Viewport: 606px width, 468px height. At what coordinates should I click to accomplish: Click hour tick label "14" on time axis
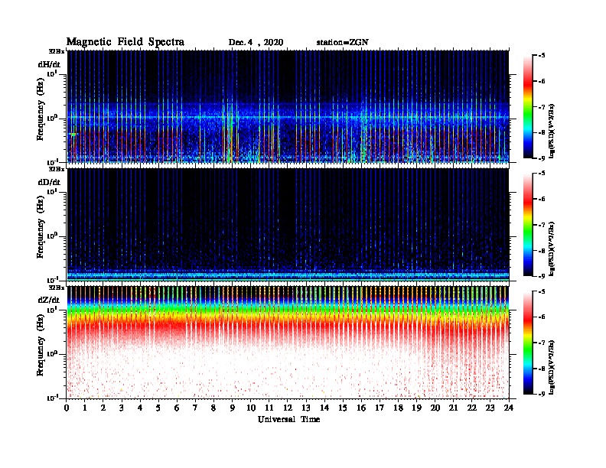pyautogui.click(x=324, y=408)
